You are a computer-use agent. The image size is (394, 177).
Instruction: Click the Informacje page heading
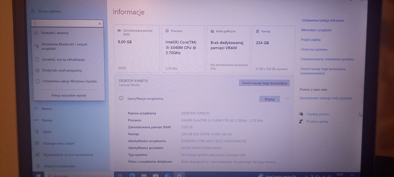pos(128,12)
